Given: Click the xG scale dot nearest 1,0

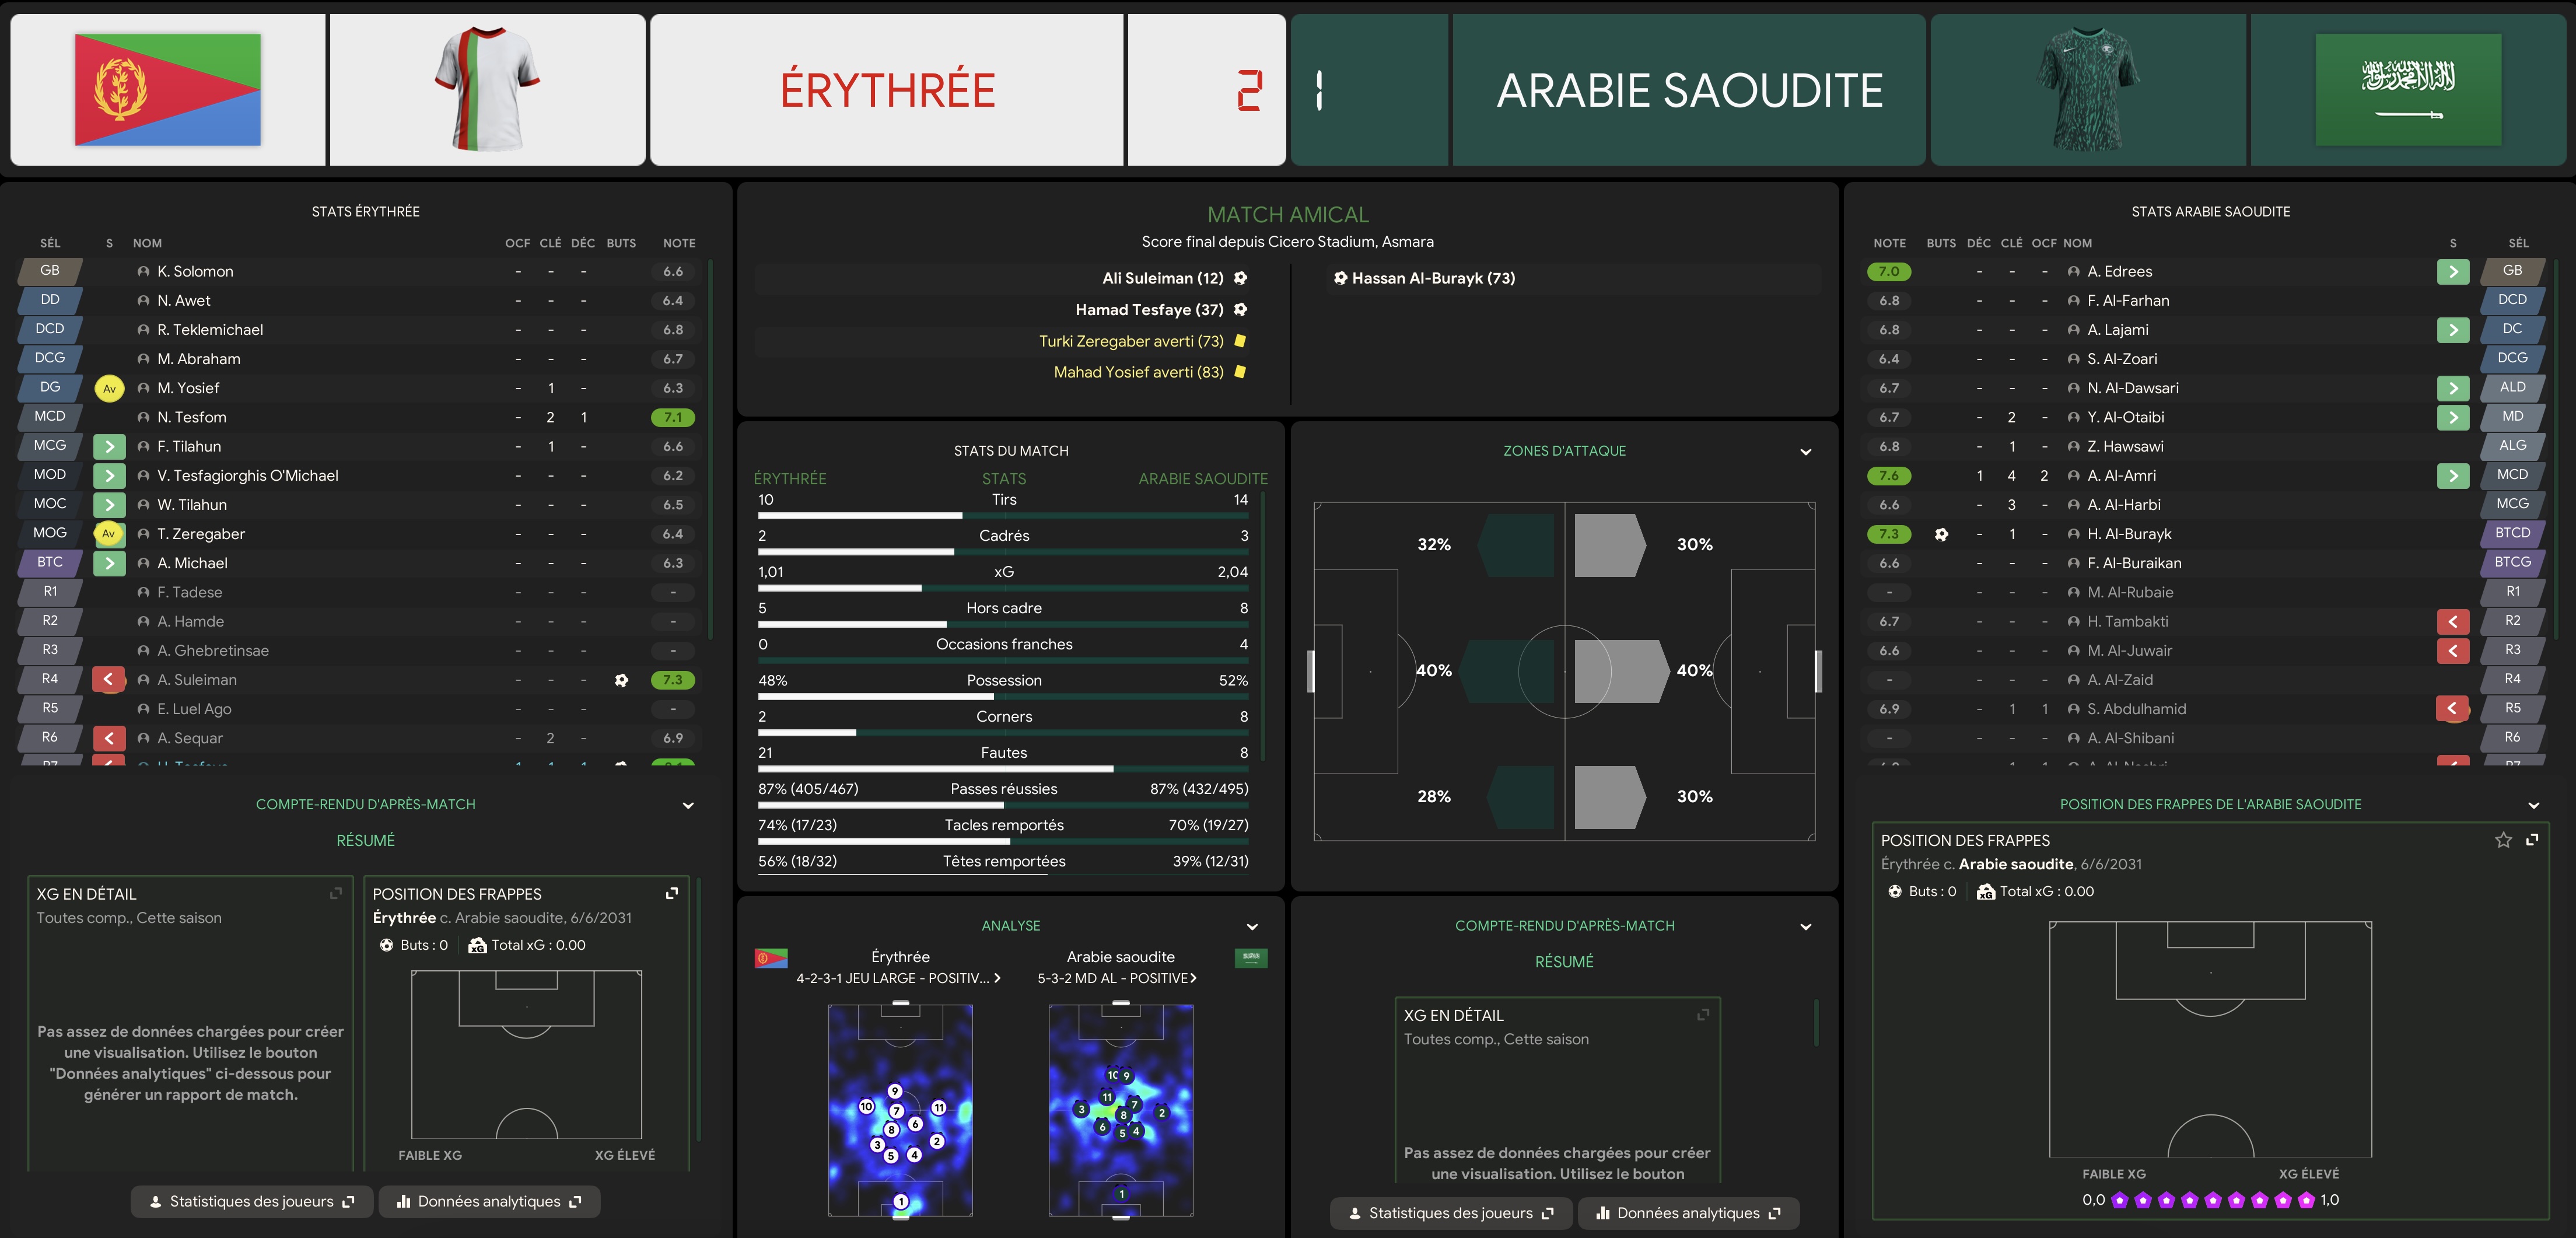Looking at the screenshot, I should [2306, 1200].
